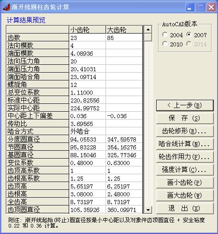
Task: Draw large gear with 画大齿轮(W)
Action: [185, 195]
